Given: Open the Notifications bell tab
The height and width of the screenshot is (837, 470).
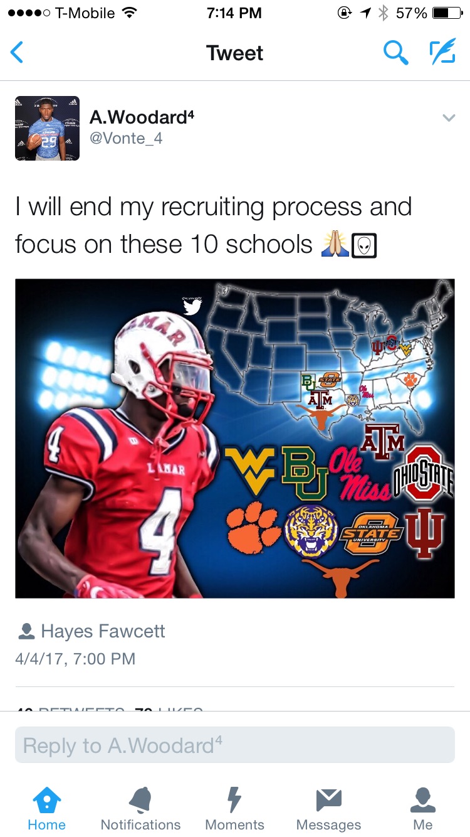Looking at the screenshot, I should [140, 809].
